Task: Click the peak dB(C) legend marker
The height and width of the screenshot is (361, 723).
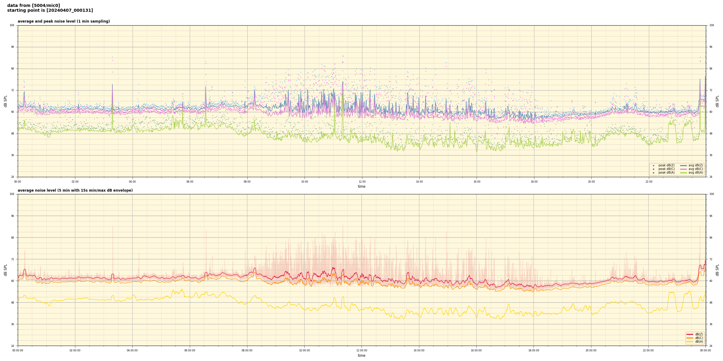Action: (x=653, y=169)
